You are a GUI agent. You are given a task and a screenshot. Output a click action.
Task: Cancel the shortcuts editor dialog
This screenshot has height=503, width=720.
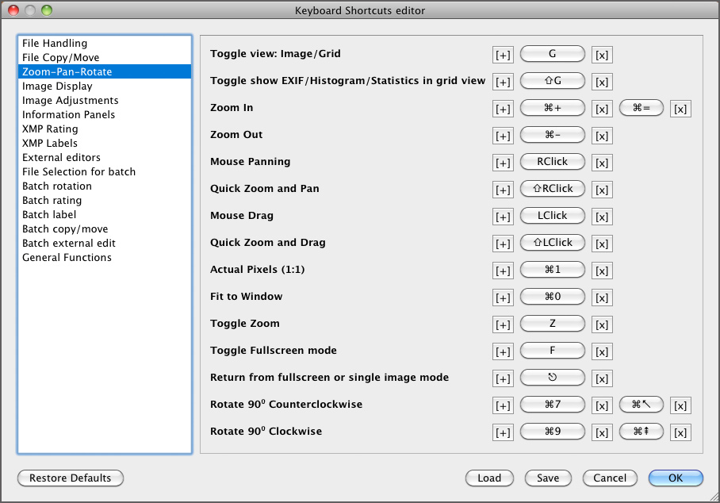(x=610, y=478)
